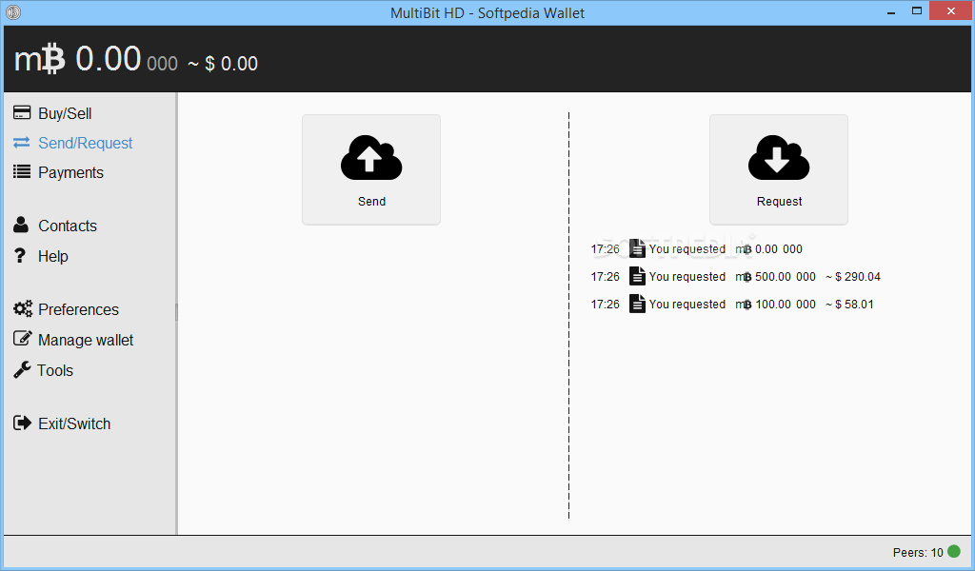The height and width of the screenshot is (571, 975).
Task: Click the Request download-cloud icon
Action: point(779,158)
